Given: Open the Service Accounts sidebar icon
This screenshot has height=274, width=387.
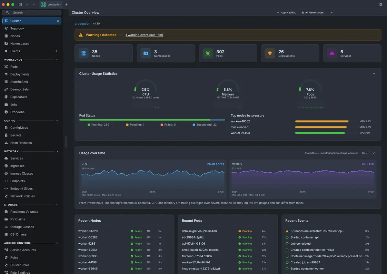Looking at the screenshot, I should tap(6, 250).
